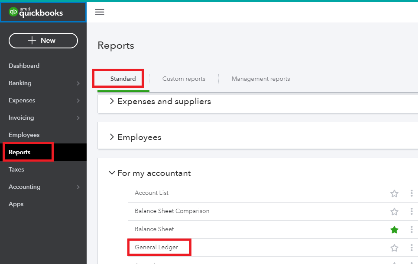Open the kebab menu for Account List
The image size is (418, 264).
click(x=412, y=193)
